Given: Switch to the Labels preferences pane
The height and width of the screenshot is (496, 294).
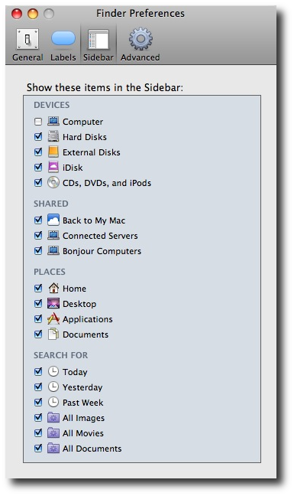Looking at the screenshot, I should pos(63,44).
